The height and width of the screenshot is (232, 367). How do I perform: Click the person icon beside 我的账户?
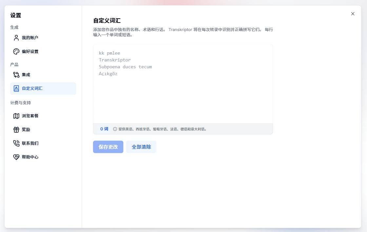click(x=16, y=38)
